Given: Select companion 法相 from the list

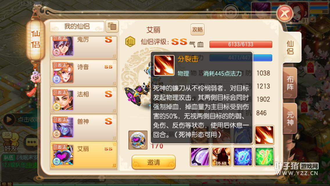Looking at the screenshot, I should tap(84, 100).
